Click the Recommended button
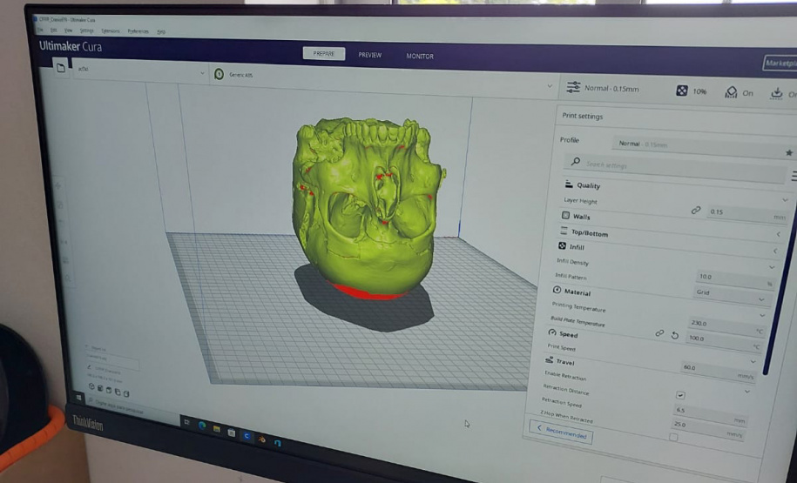This screenshot has width=797, height=483. tap(561, 432)
